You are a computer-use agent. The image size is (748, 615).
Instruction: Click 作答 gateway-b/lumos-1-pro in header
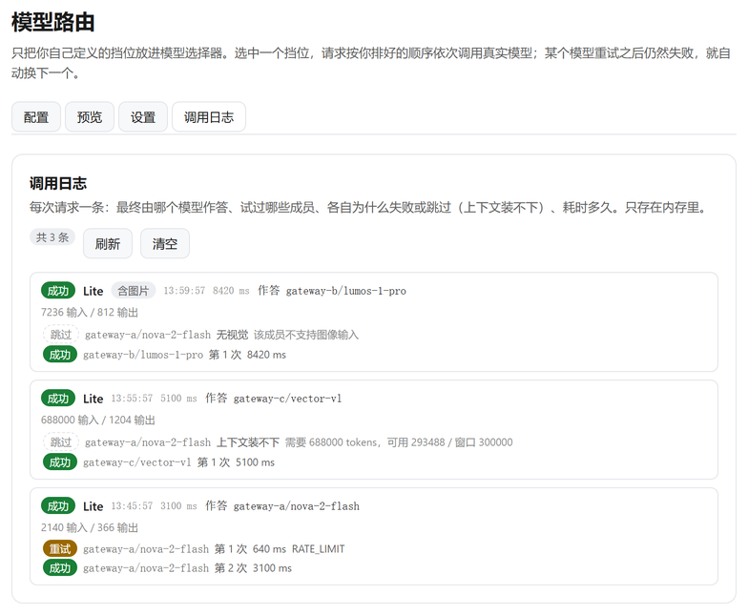tap(332, 290)
